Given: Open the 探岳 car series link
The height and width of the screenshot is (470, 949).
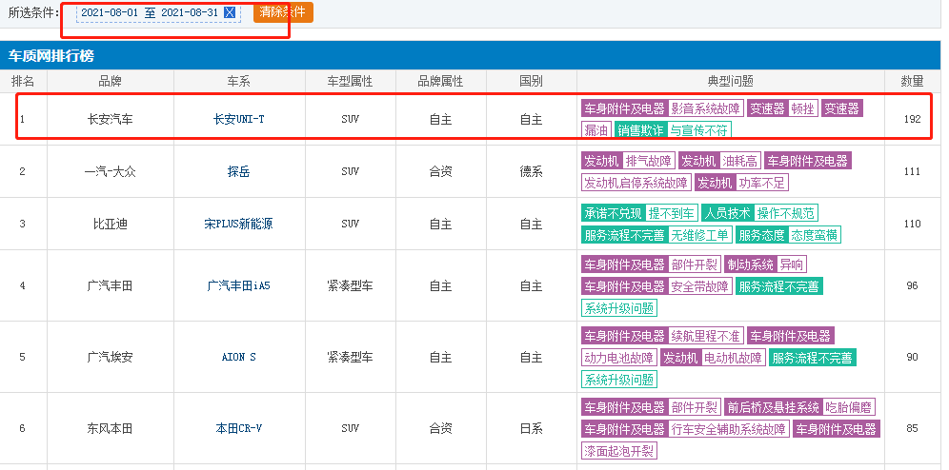Looking at the screenshot, I should coord(239,171).
